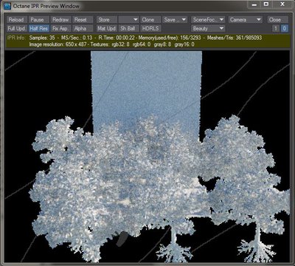Image resolution: width=295 pixels, height=266 pixels.
Task: Toggle Fix Asp. aspect option
Action: pyautogui.click(x=60, y=28)
